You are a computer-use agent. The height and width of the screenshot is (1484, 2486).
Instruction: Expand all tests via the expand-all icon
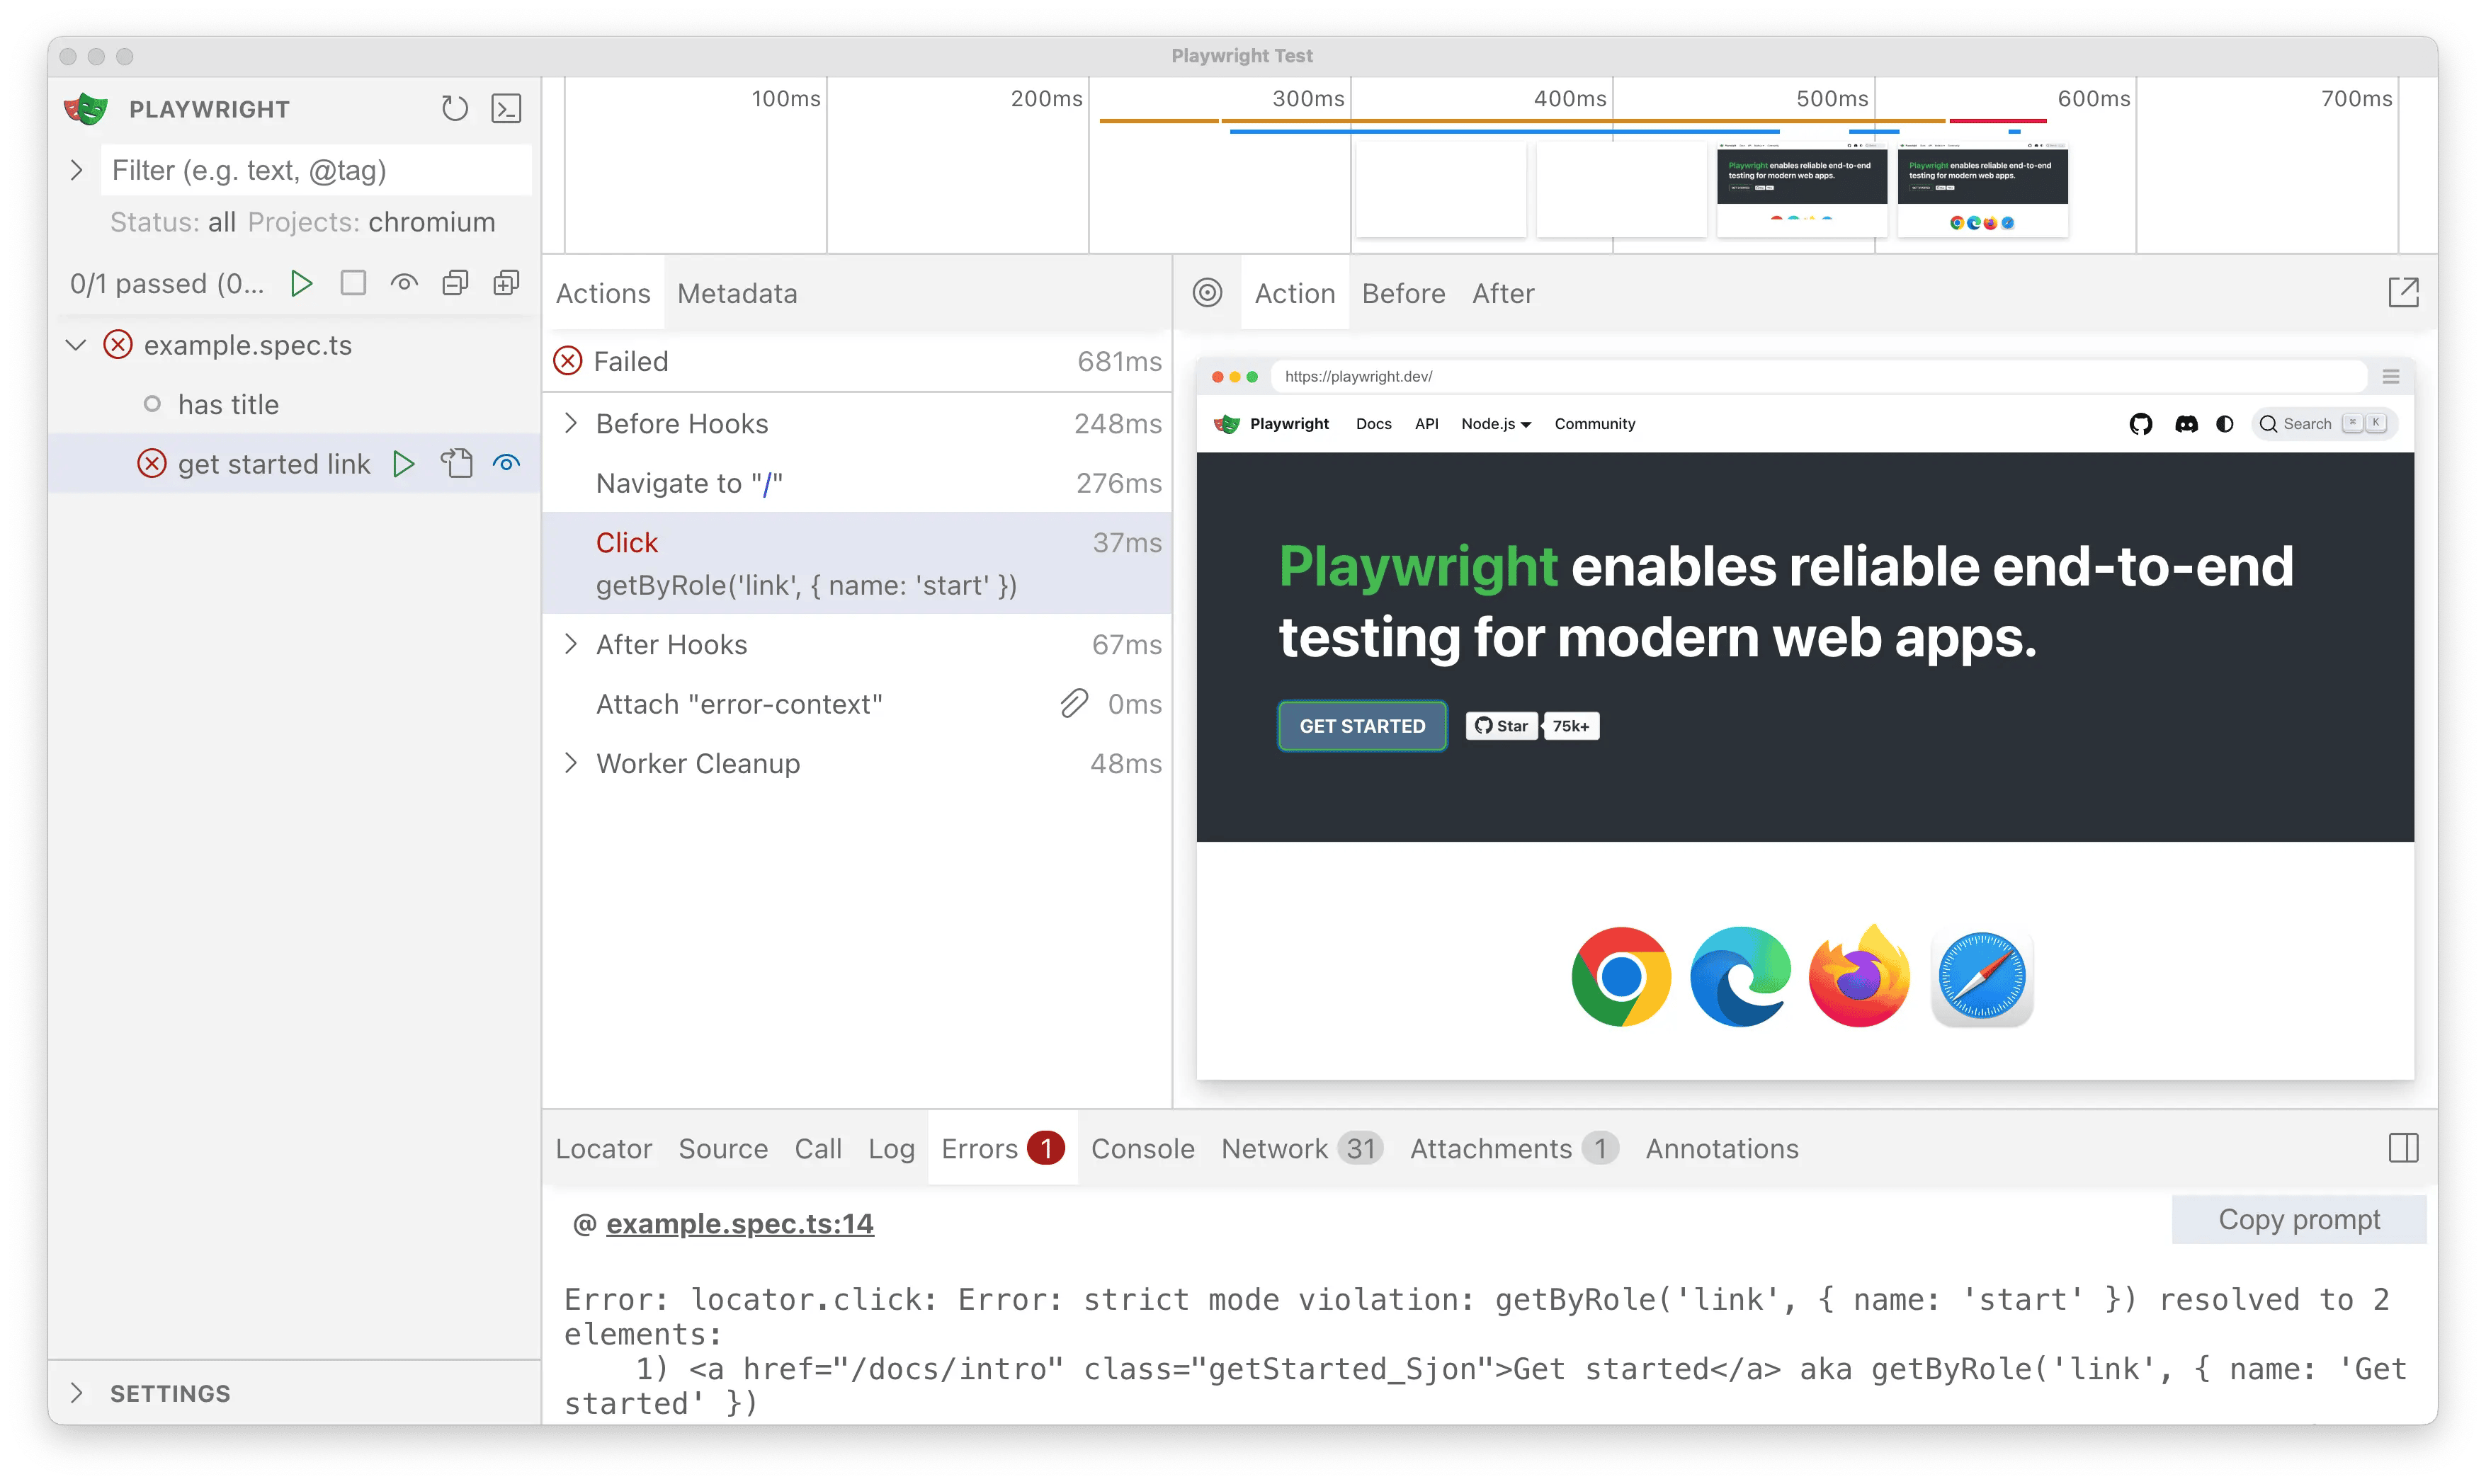pos(505,283)
